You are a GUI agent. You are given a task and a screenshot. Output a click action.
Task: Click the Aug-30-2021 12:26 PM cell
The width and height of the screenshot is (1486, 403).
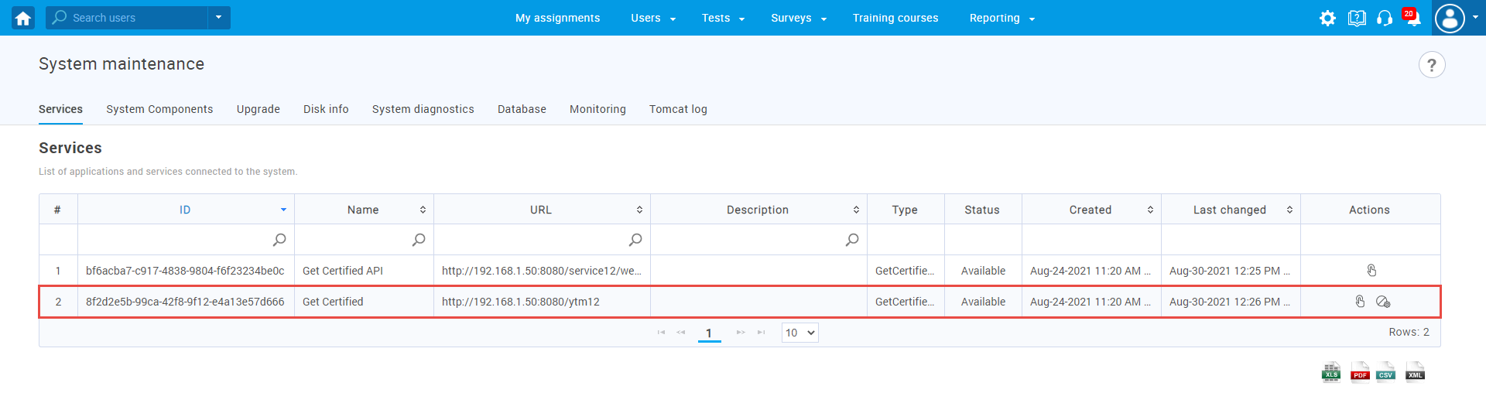point(1230,302)
